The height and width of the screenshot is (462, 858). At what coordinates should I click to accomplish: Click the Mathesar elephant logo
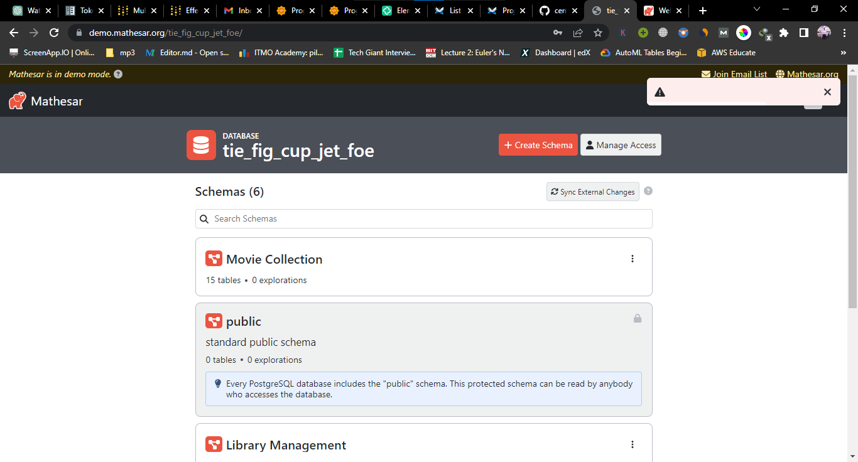coord(17,100)
